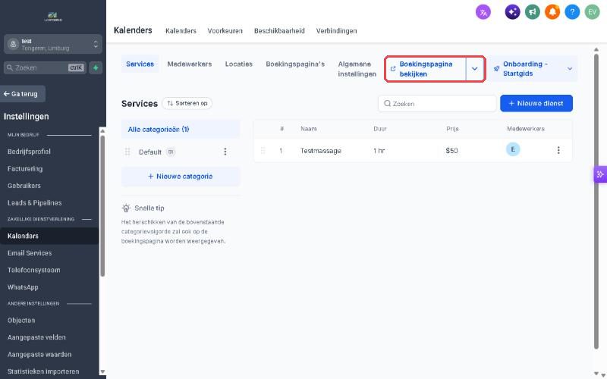The image size is (607, 379).
Task: Click the Duur column header
Action: [380, 129]
